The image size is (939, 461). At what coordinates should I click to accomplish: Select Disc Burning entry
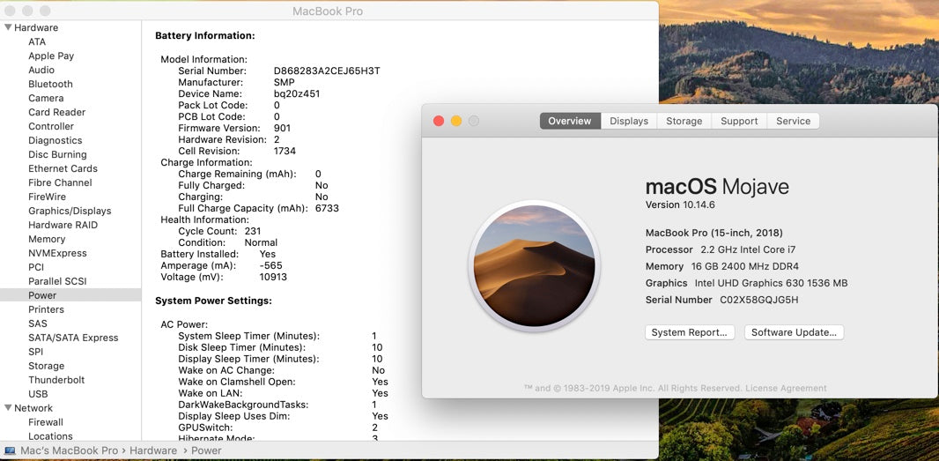click(57, 154)
